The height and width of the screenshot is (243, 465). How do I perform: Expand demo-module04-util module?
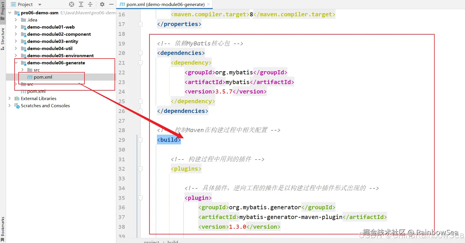point(16,48)
